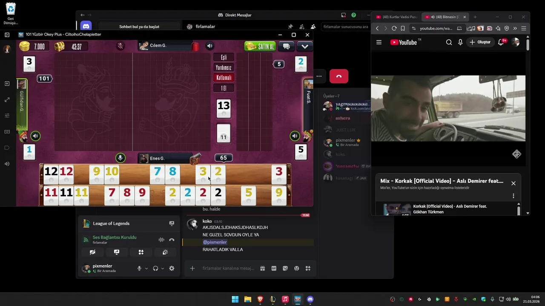The image size is (545, 306).
Task: Click the keyboard mapping icon in sidebar
Action: coord(7,132)
